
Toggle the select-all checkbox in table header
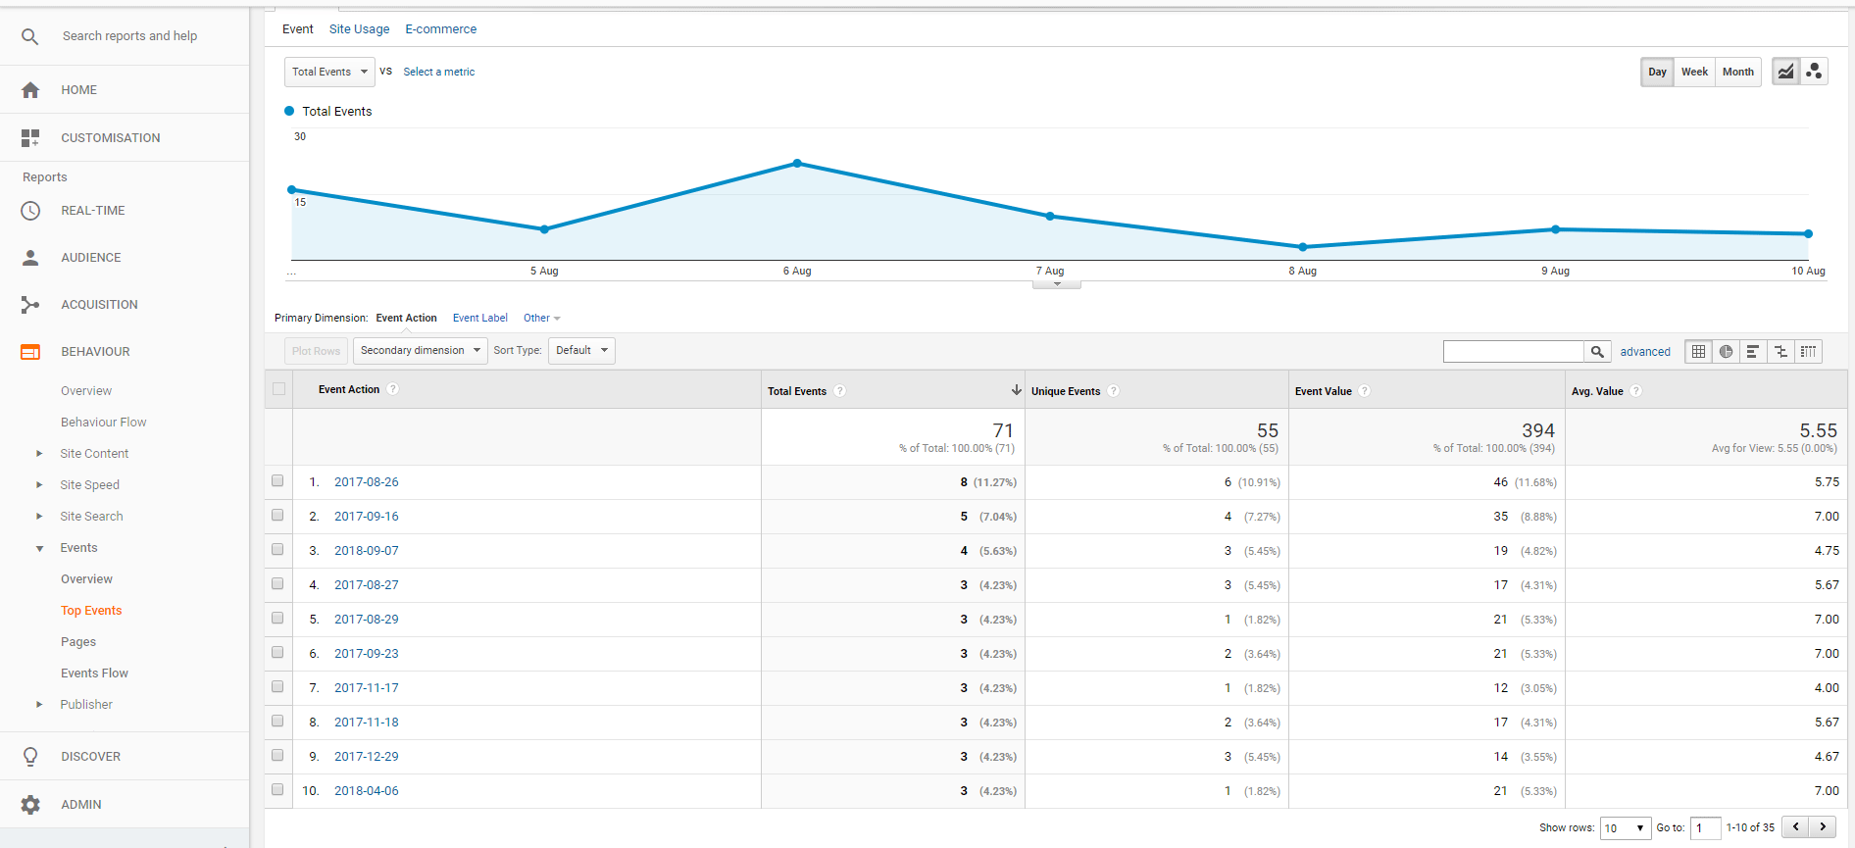click(x=279, y=389)
